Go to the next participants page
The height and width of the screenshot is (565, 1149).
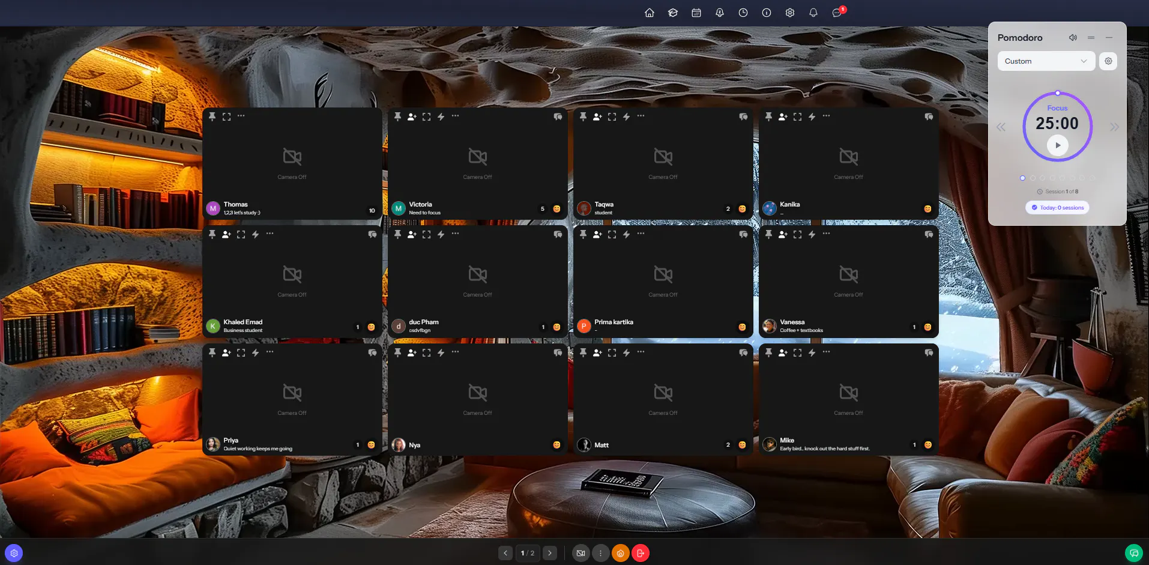549,553
